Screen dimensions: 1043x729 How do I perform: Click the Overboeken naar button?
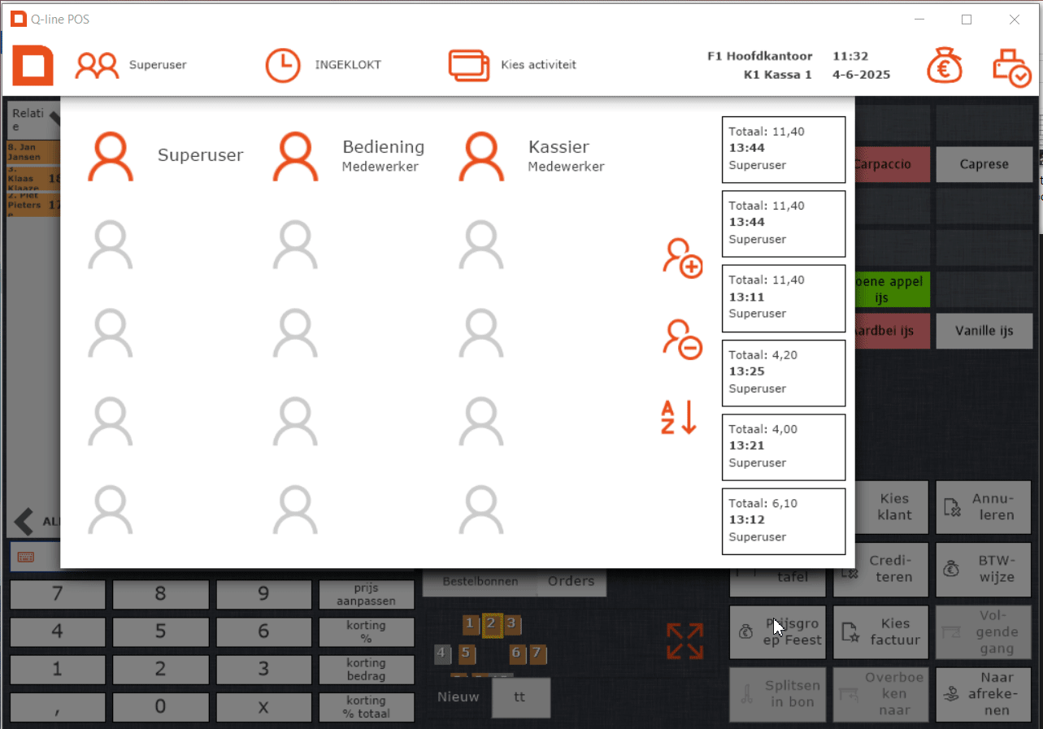pyautogui.click(x=880, y=695)
